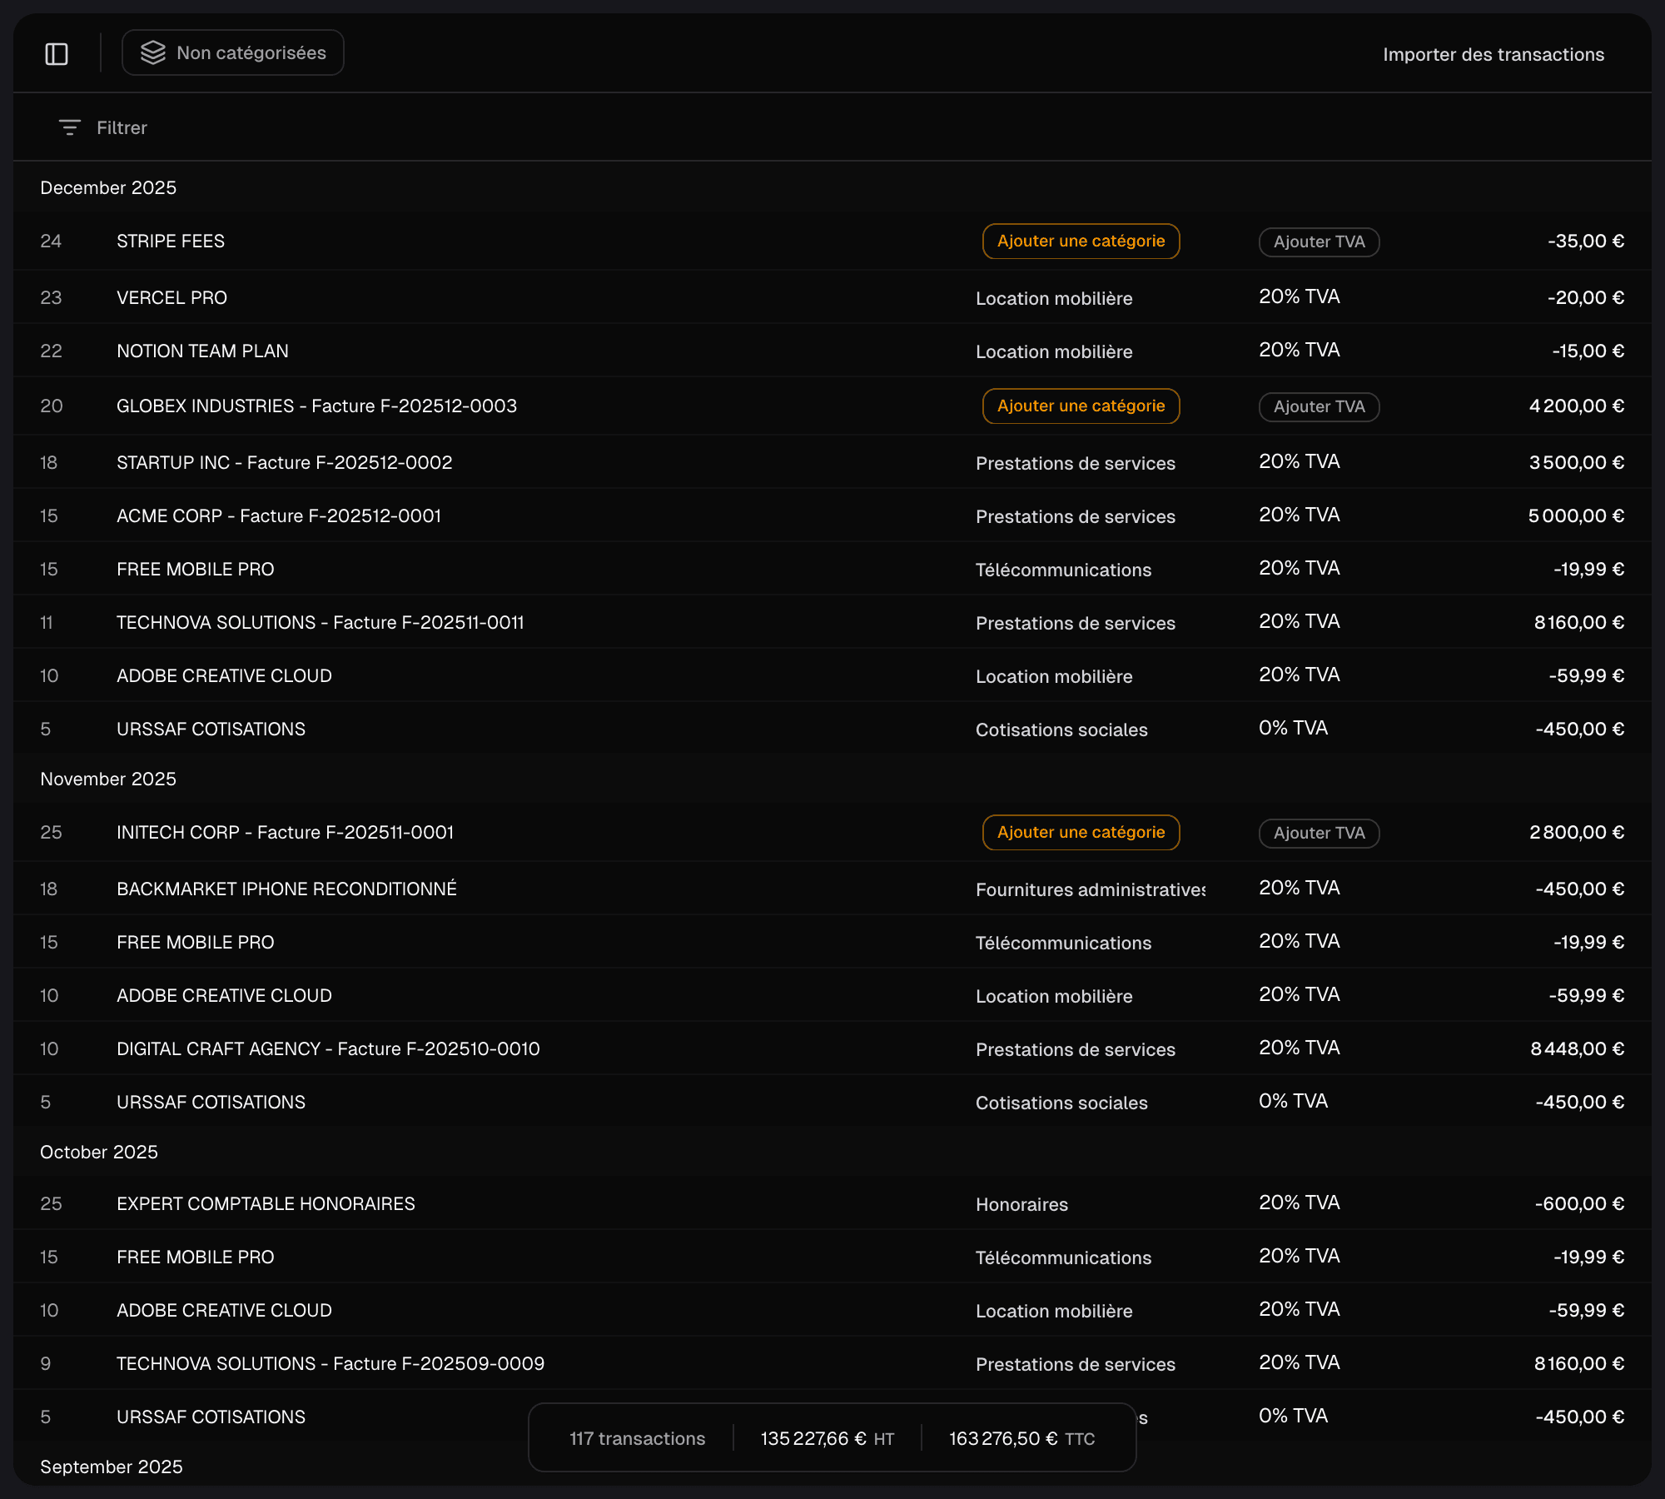Open category of BACKMARKET IPHONE RECONDITIONNÉ
1665x1499 pixels.
coord(1089,889)
